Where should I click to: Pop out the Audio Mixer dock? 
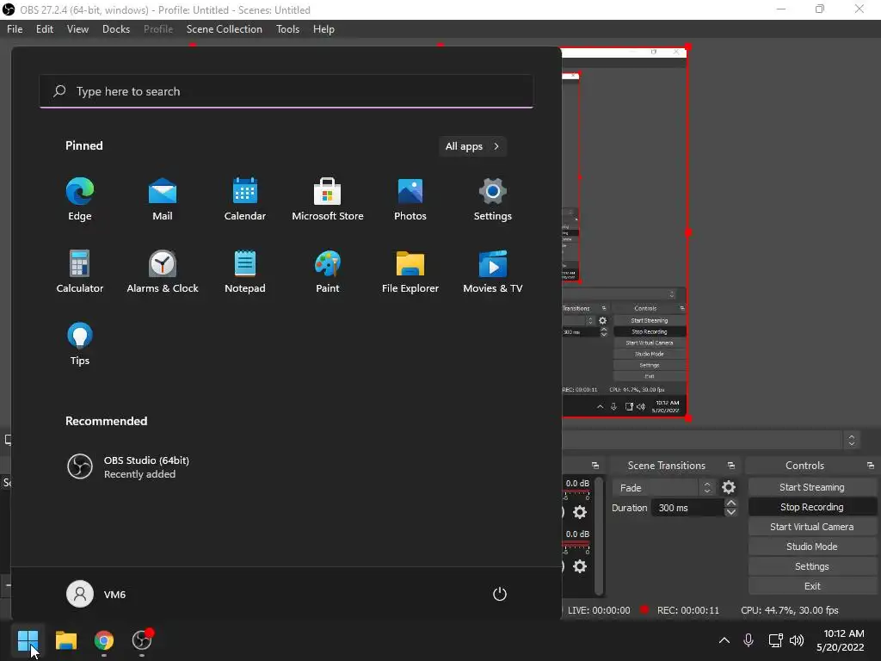point(595,466)
